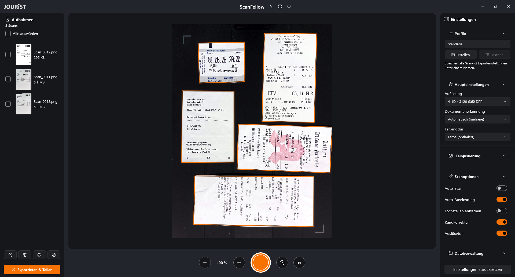Select the Tankstelle receipt in the preview
Image resolution: width=515 pixels, height=277 pixels.
(x=289, y=78)
